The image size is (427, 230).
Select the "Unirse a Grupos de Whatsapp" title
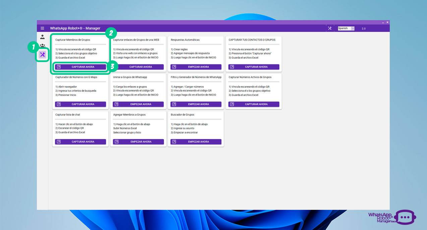pyautogui.click(x=130, y=77)
